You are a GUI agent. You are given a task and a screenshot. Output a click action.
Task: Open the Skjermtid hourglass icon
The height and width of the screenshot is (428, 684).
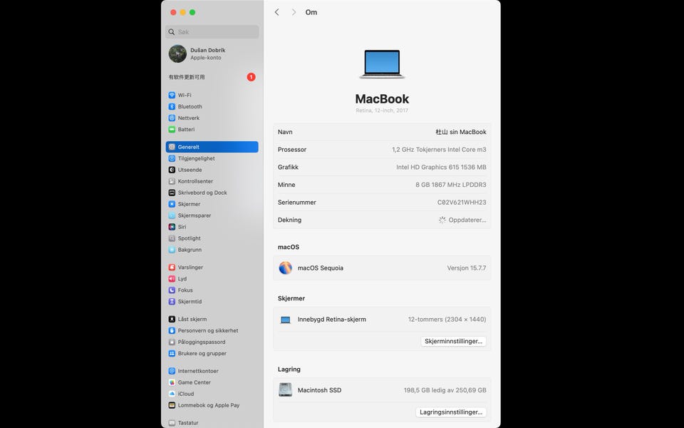point(172,301)
